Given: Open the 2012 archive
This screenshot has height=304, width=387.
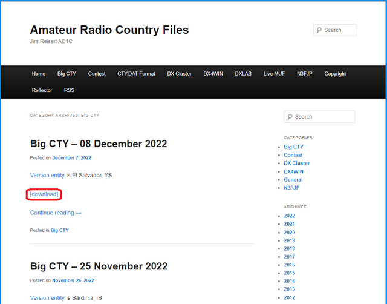Looking at the screenshot, I should tap(289, 297).
